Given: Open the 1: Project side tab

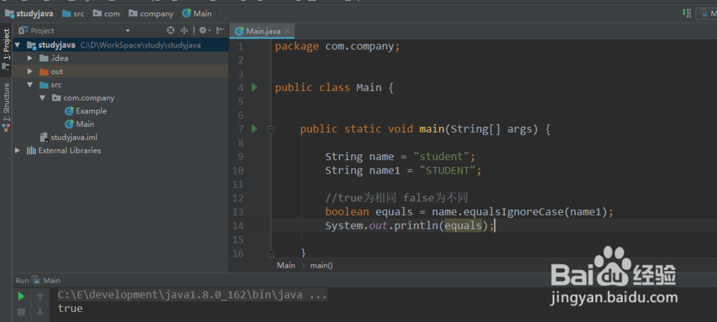Looking at the screenshot, I should [6, 49].
